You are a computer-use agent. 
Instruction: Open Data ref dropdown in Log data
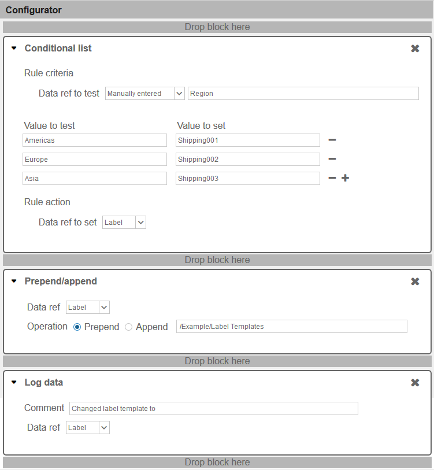pos(88,428)
